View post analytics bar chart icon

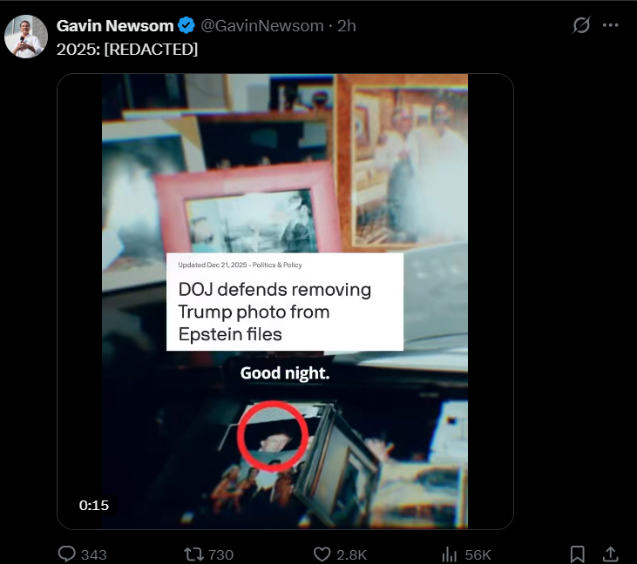[450, 554]
